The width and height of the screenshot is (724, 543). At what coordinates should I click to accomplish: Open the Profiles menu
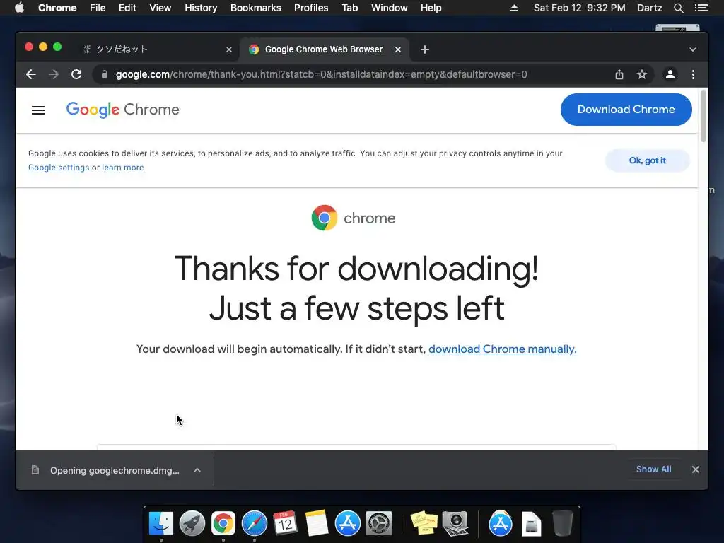[x=311, y=8]
